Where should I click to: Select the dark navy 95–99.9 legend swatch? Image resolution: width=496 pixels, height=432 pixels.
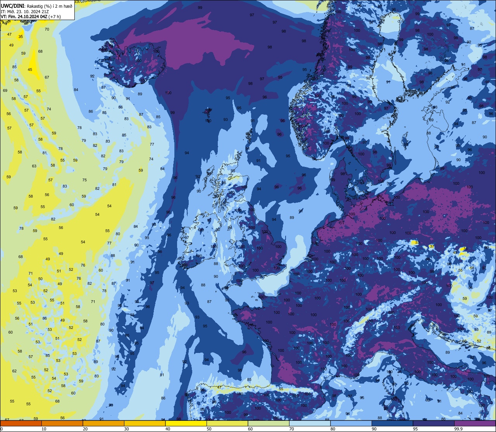[x=434, y=423]
